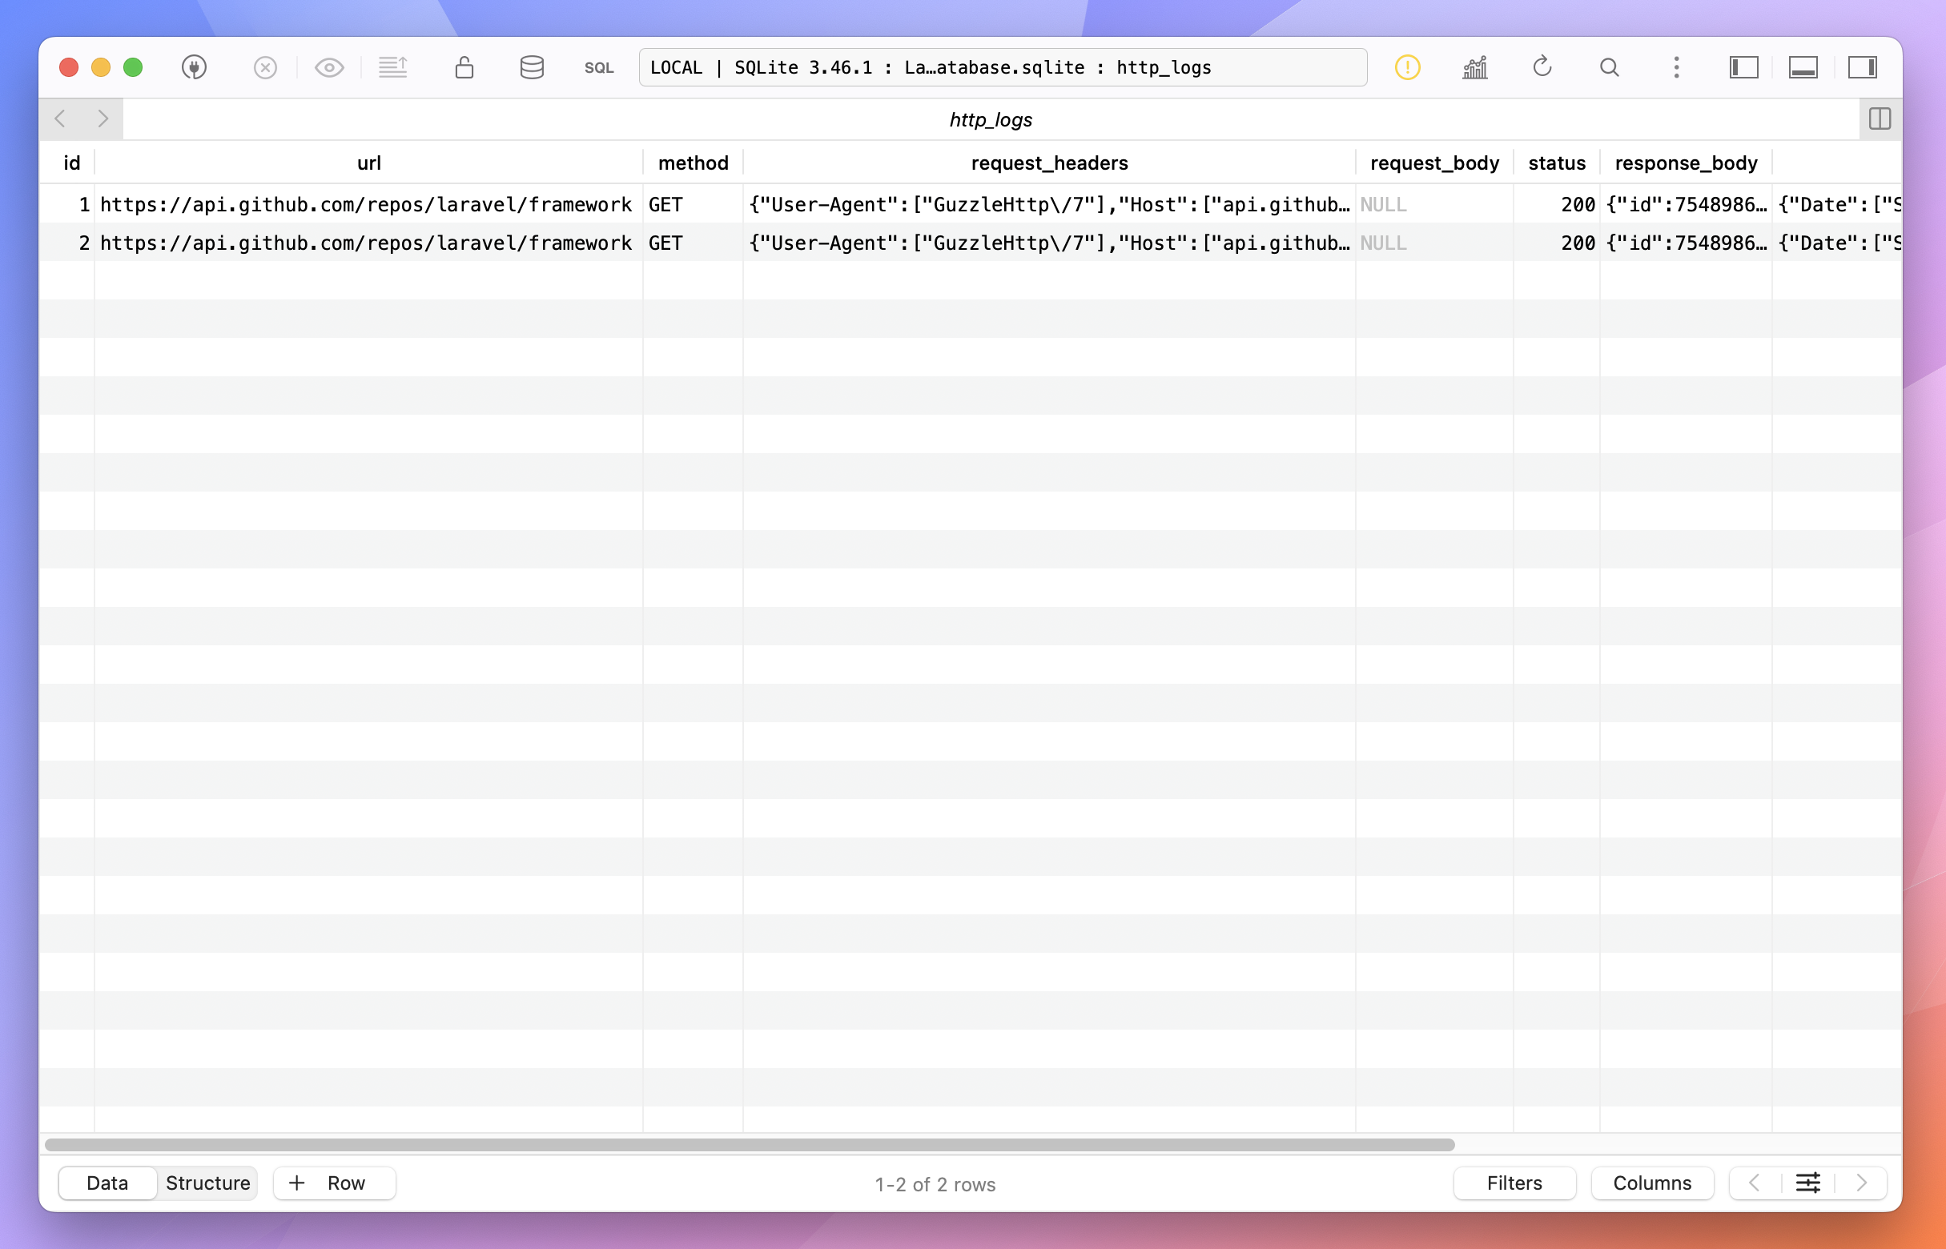Toggle the bottom panel visibility
The width and height of the screenshot is (1946, 1249).
click(1804, 67)
